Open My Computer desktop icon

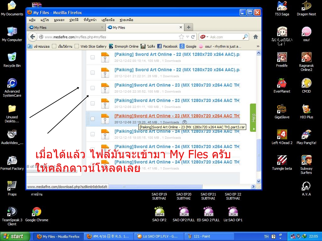(x=12, y=34)
